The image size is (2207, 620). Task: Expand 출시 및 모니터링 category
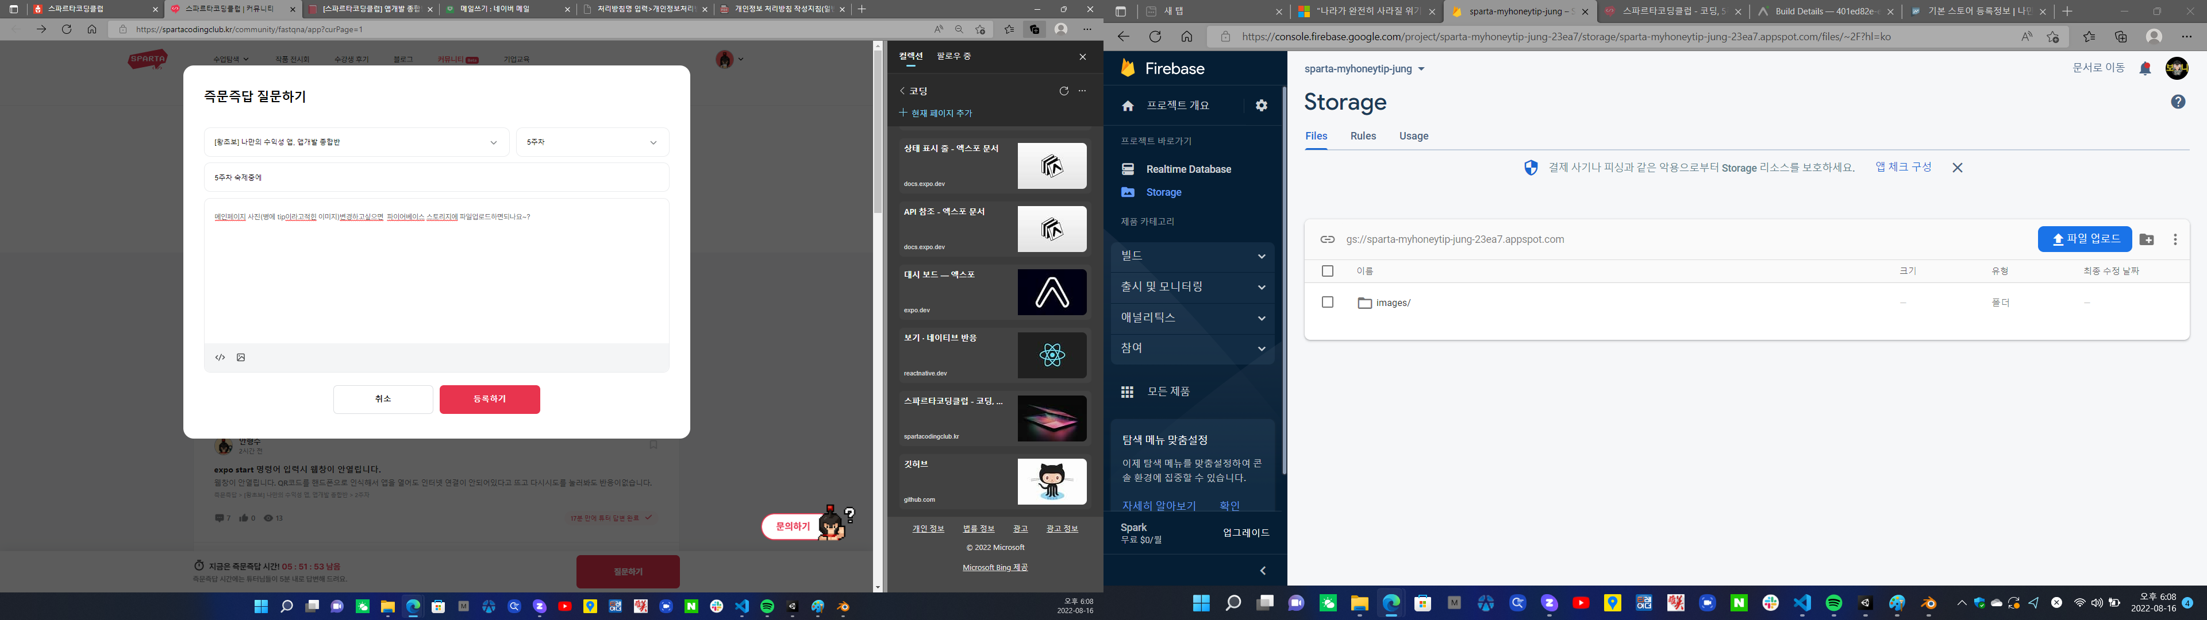[1193, 287]
